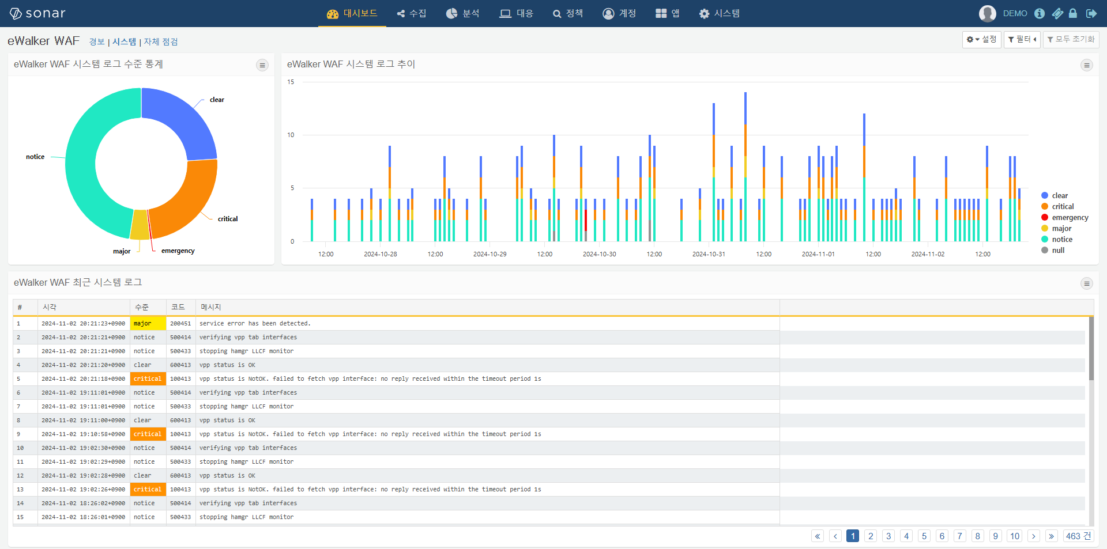Open the 앱 apps menu
The height and width of the screenshot is (549, 1107).
668,13
